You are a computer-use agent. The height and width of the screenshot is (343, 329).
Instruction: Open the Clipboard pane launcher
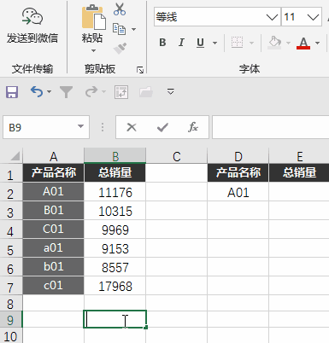140,70
